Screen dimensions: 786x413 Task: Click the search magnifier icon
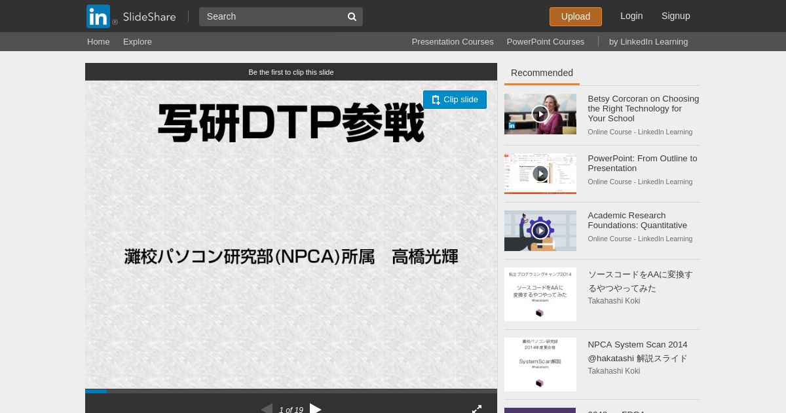(352, 16)
